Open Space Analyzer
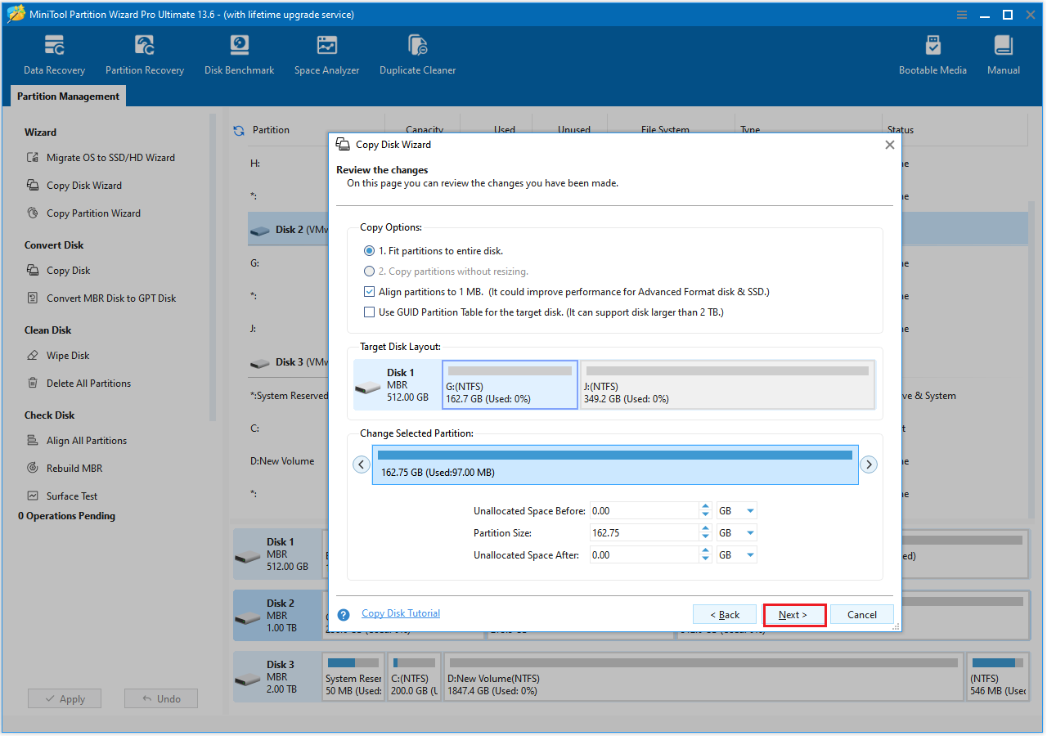Viewport: 1047px width, 736px height. pos(326,55)
